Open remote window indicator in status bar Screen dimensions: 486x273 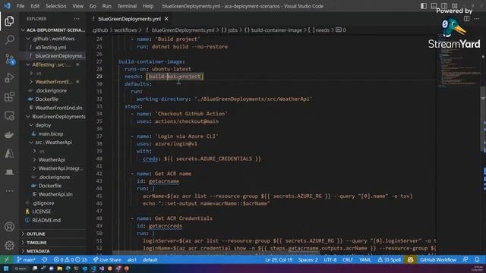pos(6,259)
